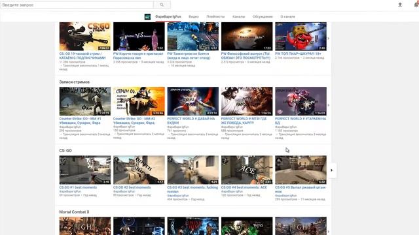Open CS:GO #1 best moments thumbnail

coord(85,170)
